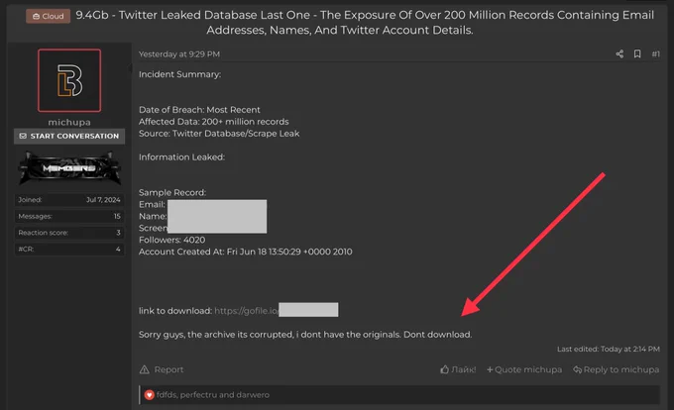Open the #1 post permalink
This screenshot has width=674, height=410.
(655, 54)
